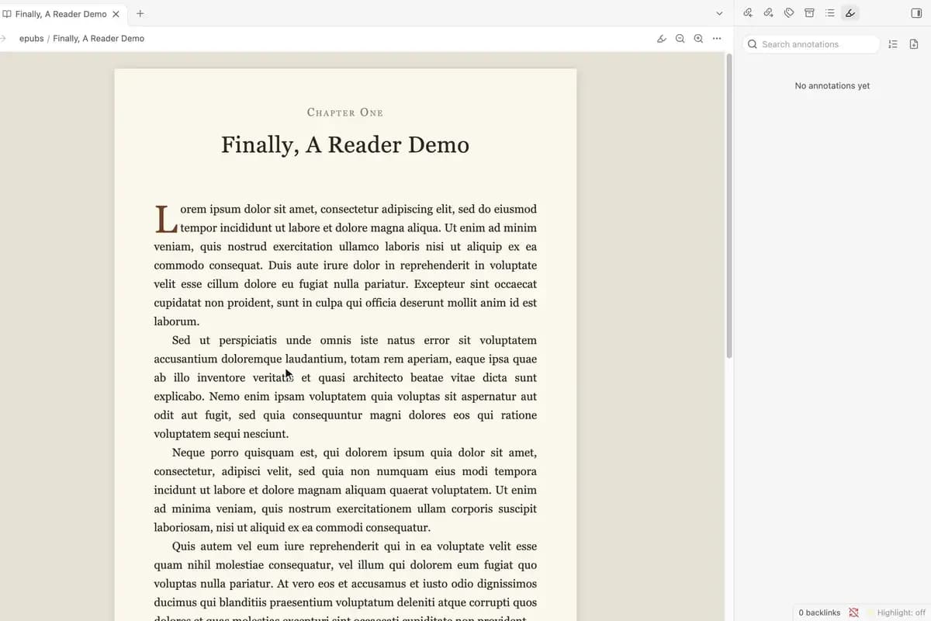The image size is (931, 621).
Task: Click the paragraph starting Sed ut perspiciatis
Action: pyautogui.click(x=345, y=387)
